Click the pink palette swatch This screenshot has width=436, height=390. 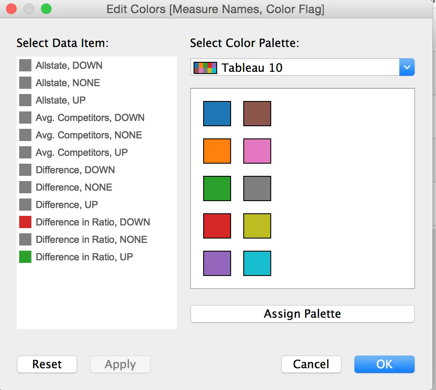click(257, 151)
